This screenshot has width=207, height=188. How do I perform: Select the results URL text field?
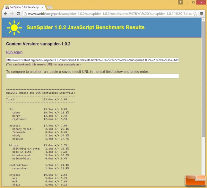coord(92,60)
